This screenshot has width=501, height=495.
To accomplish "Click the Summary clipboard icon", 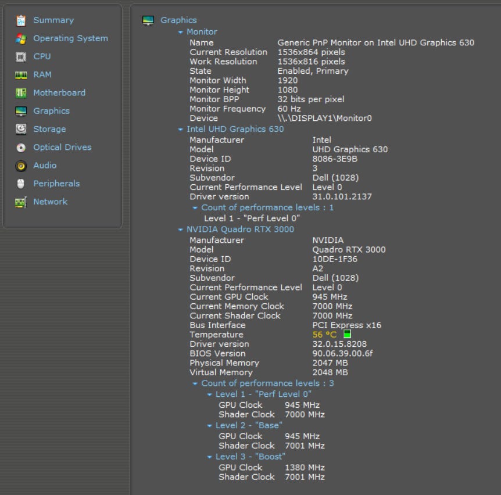I will tap(21, 20).
